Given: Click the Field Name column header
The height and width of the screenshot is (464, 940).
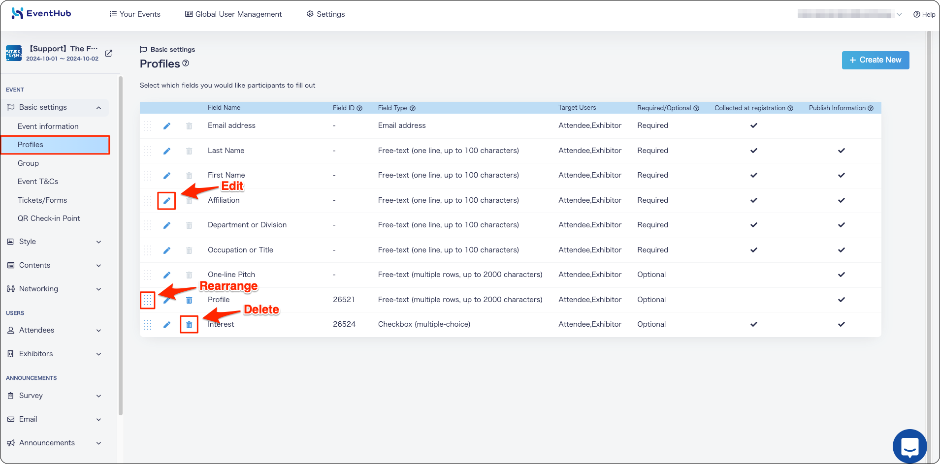Looking at the screenshot, I should (224, 108).
